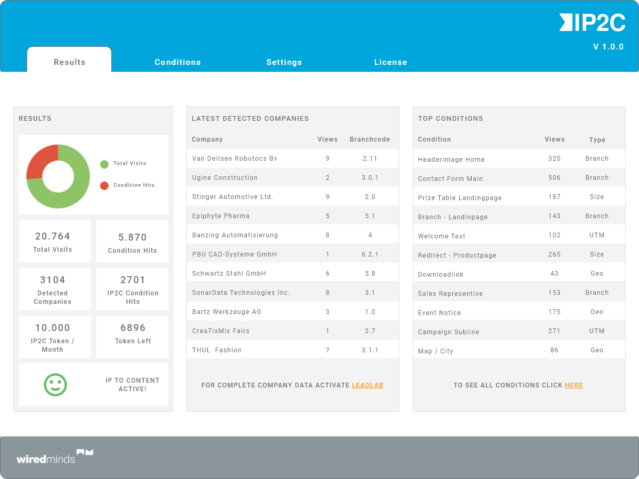This screenshot has width=639, height=479.
Task: Click the HERE link for all conditions
Action: tap(574, 385)
